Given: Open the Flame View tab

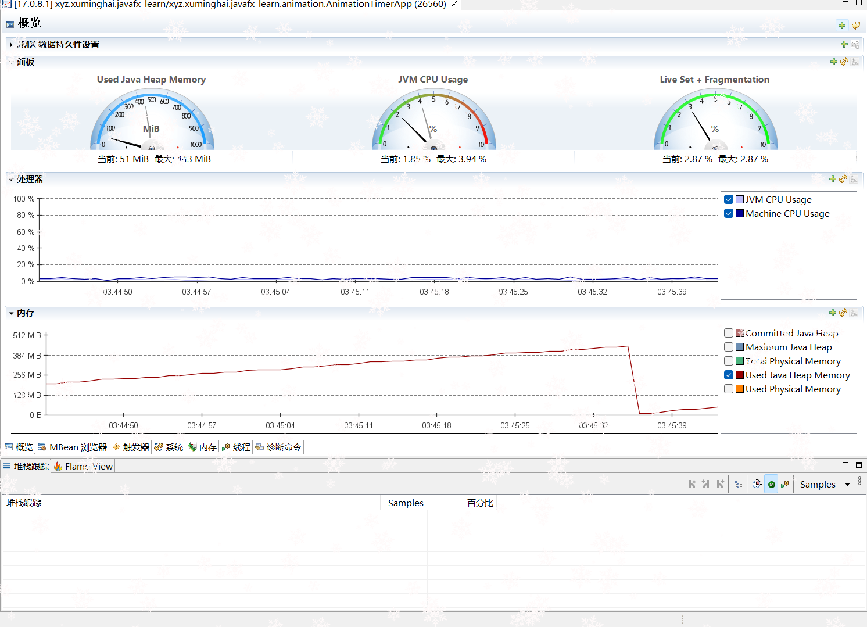Looking at the screenshot, I should tap(83, 466).
